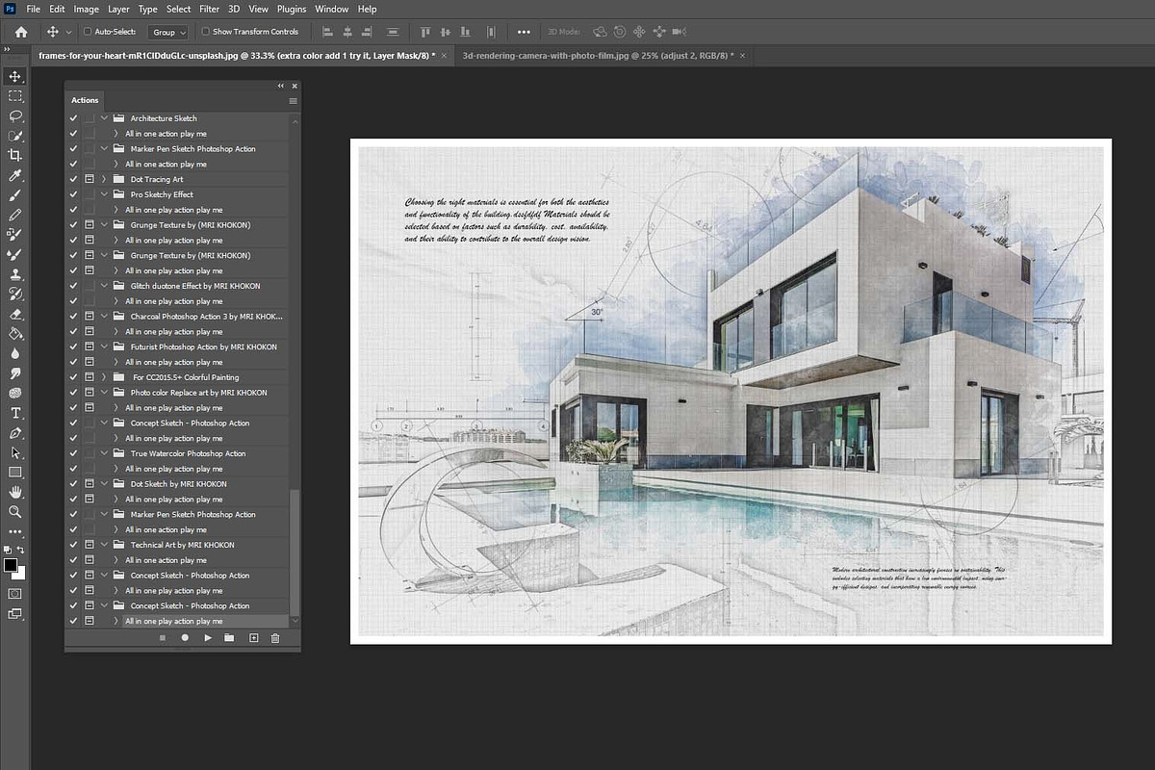The height and width of the screenshot is (770, 1155).
Task: Select the Smudge tool
Action: point(14,373)
